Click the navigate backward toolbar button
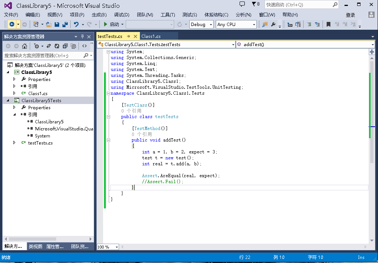The height and width of the screenshot is (263, 378). coord(12,24)
